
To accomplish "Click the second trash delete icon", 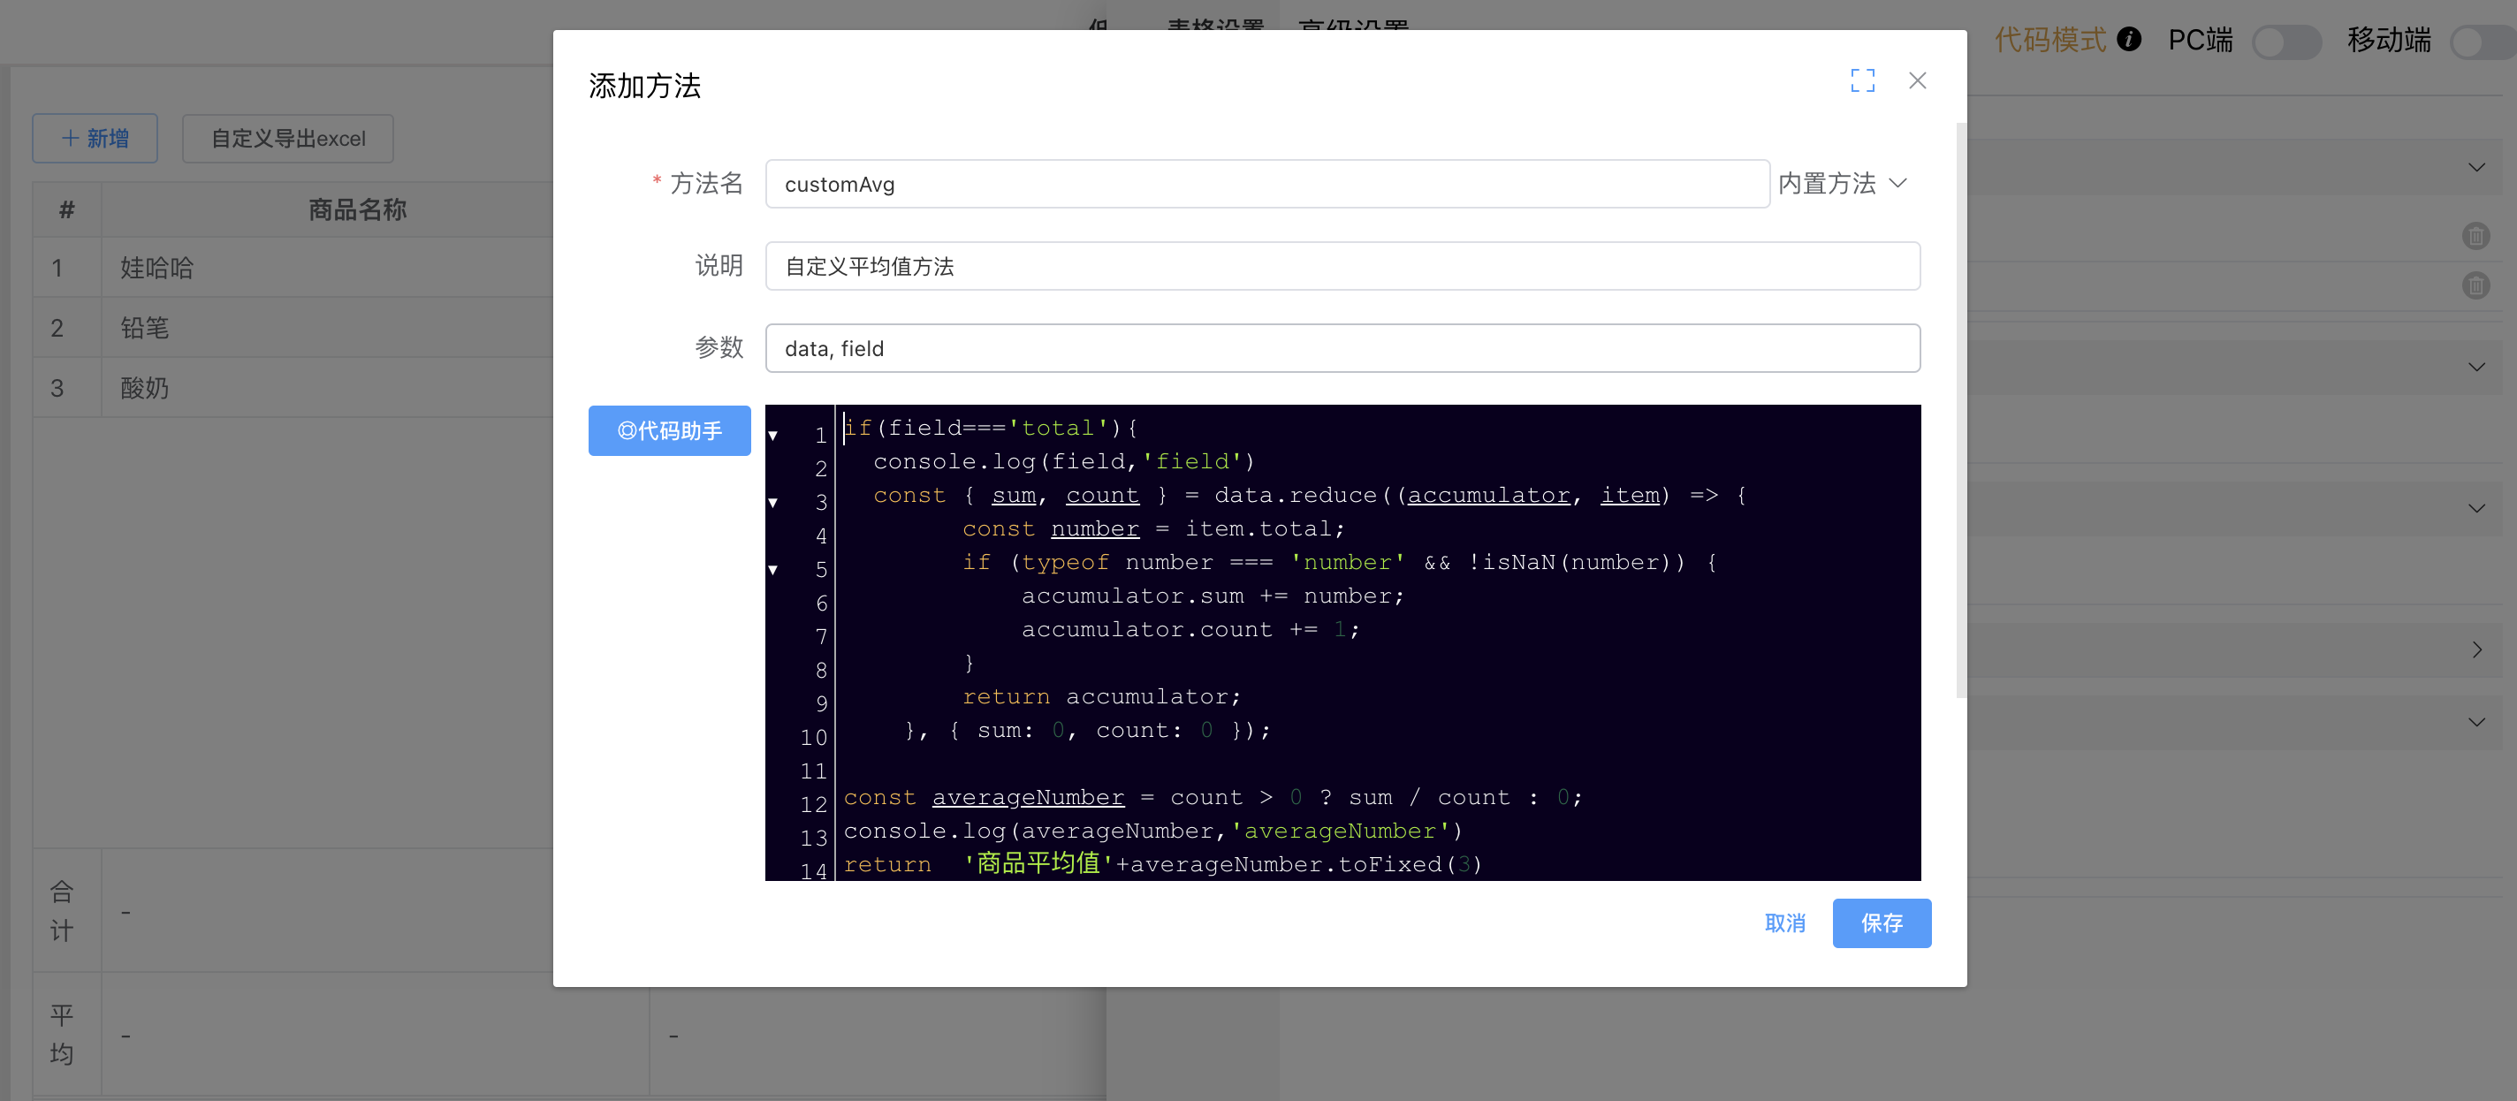I will coord(2475,286).
